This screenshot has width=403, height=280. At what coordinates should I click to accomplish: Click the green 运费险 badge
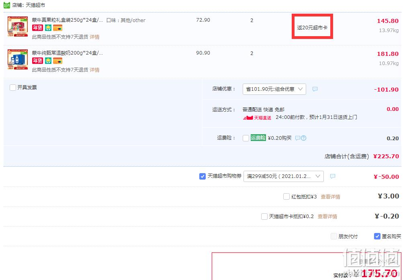(258, 138)
